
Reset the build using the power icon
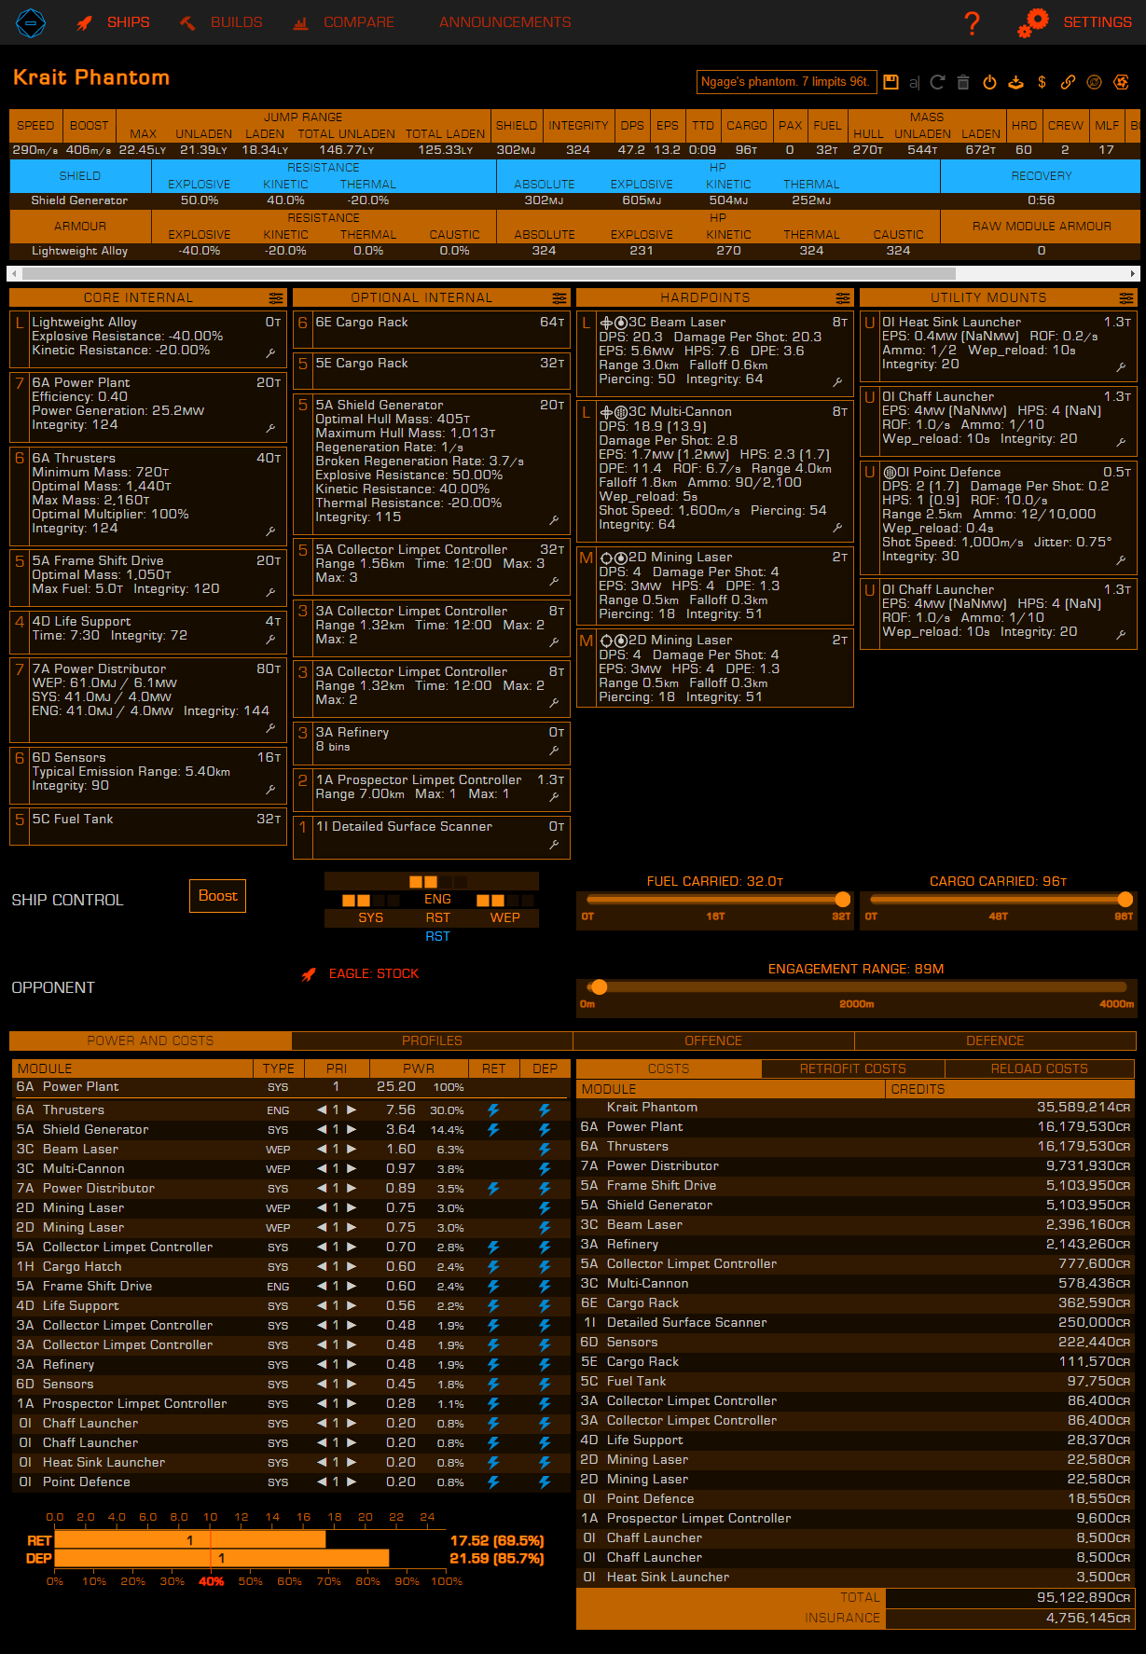(989, 82)
